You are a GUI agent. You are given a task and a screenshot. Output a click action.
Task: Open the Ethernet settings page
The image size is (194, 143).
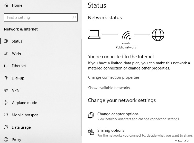click(x=19, y=66)
